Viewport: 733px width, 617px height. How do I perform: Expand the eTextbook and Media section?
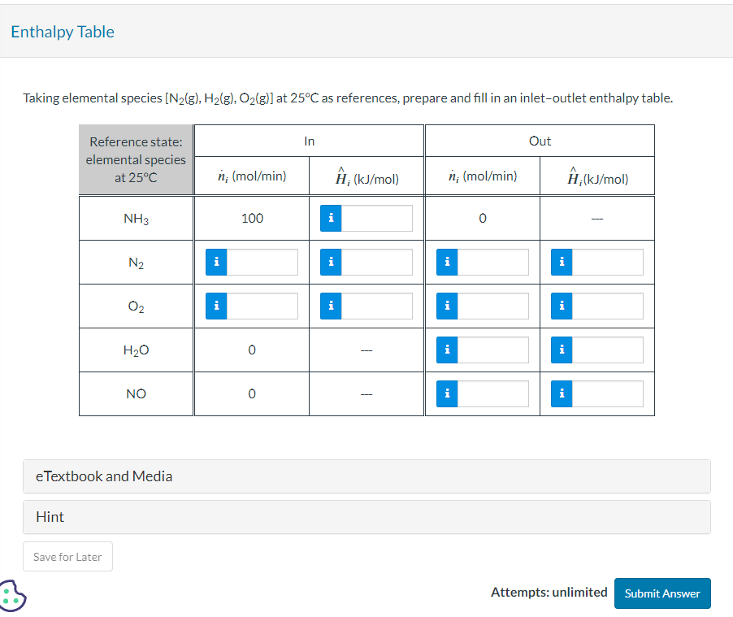click(x=366, y=476)
